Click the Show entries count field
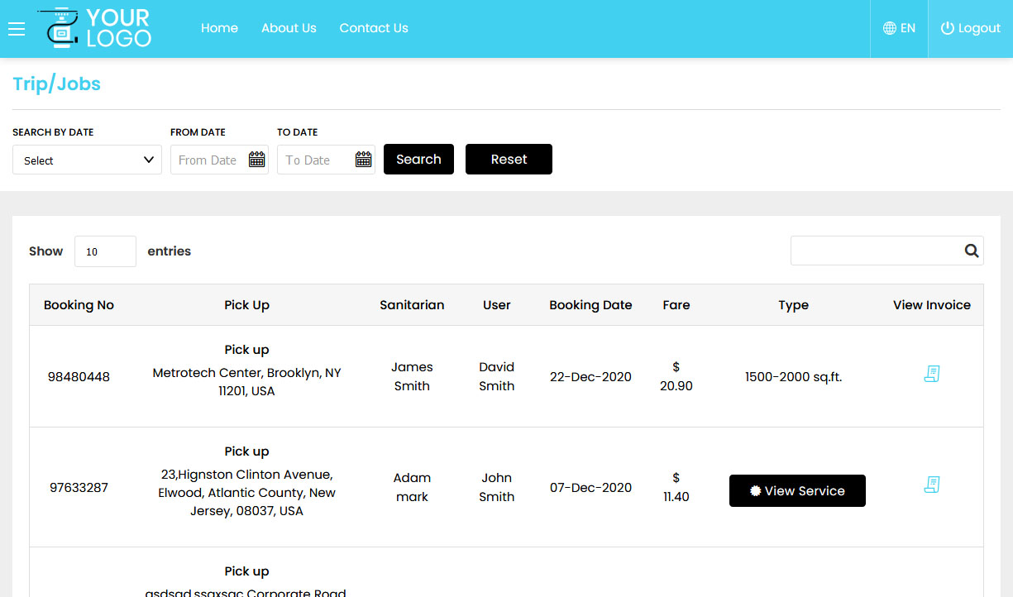The image size is (1013, 597). [105, 251]
